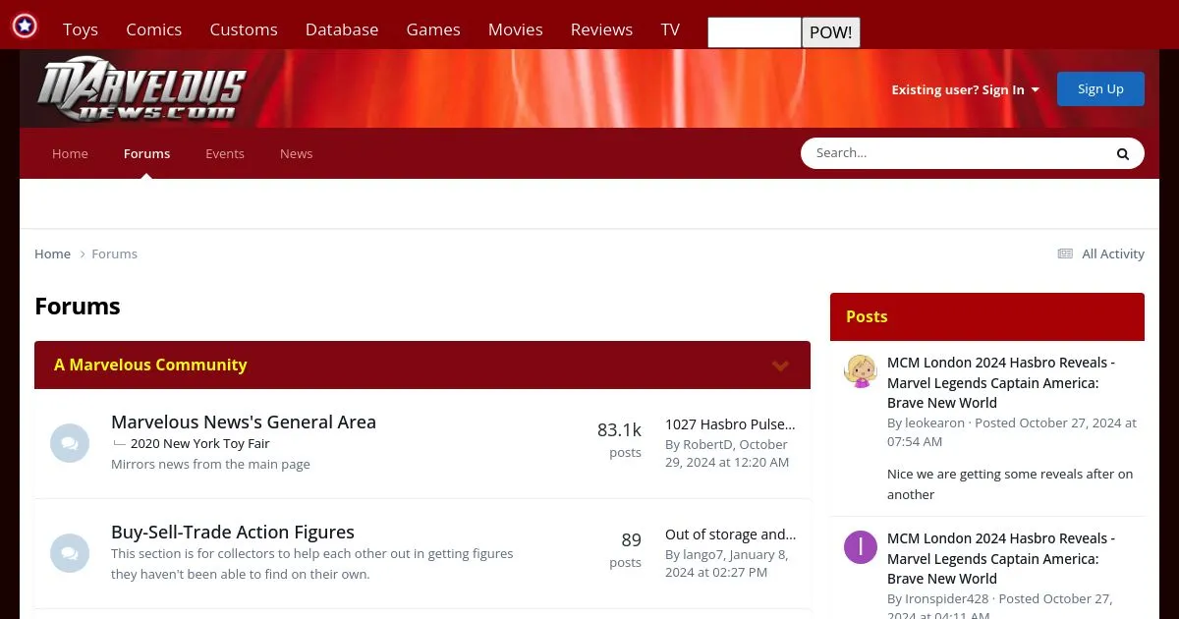Open the Customs menu
1179x619 pixels.
244,29
